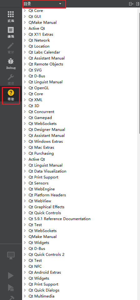140x300 pixels.
Task: Select the 设计 (Design) mode icon
Action: (x=11, y=48)
